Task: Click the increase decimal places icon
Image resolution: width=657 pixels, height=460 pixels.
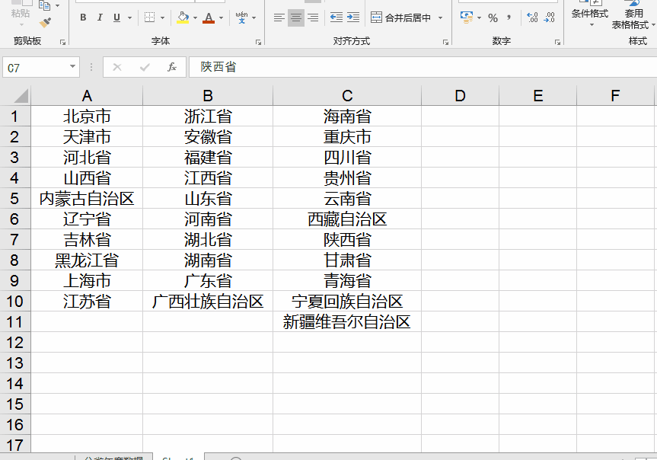Action: point(532,18)
